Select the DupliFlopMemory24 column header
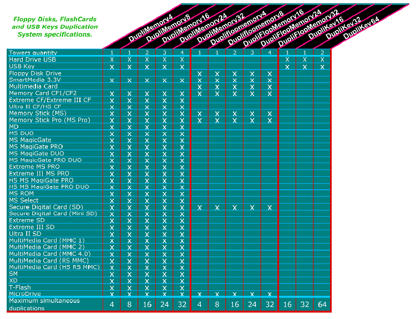The height and width of the screenshot is (319, 416). click(291, 28)
